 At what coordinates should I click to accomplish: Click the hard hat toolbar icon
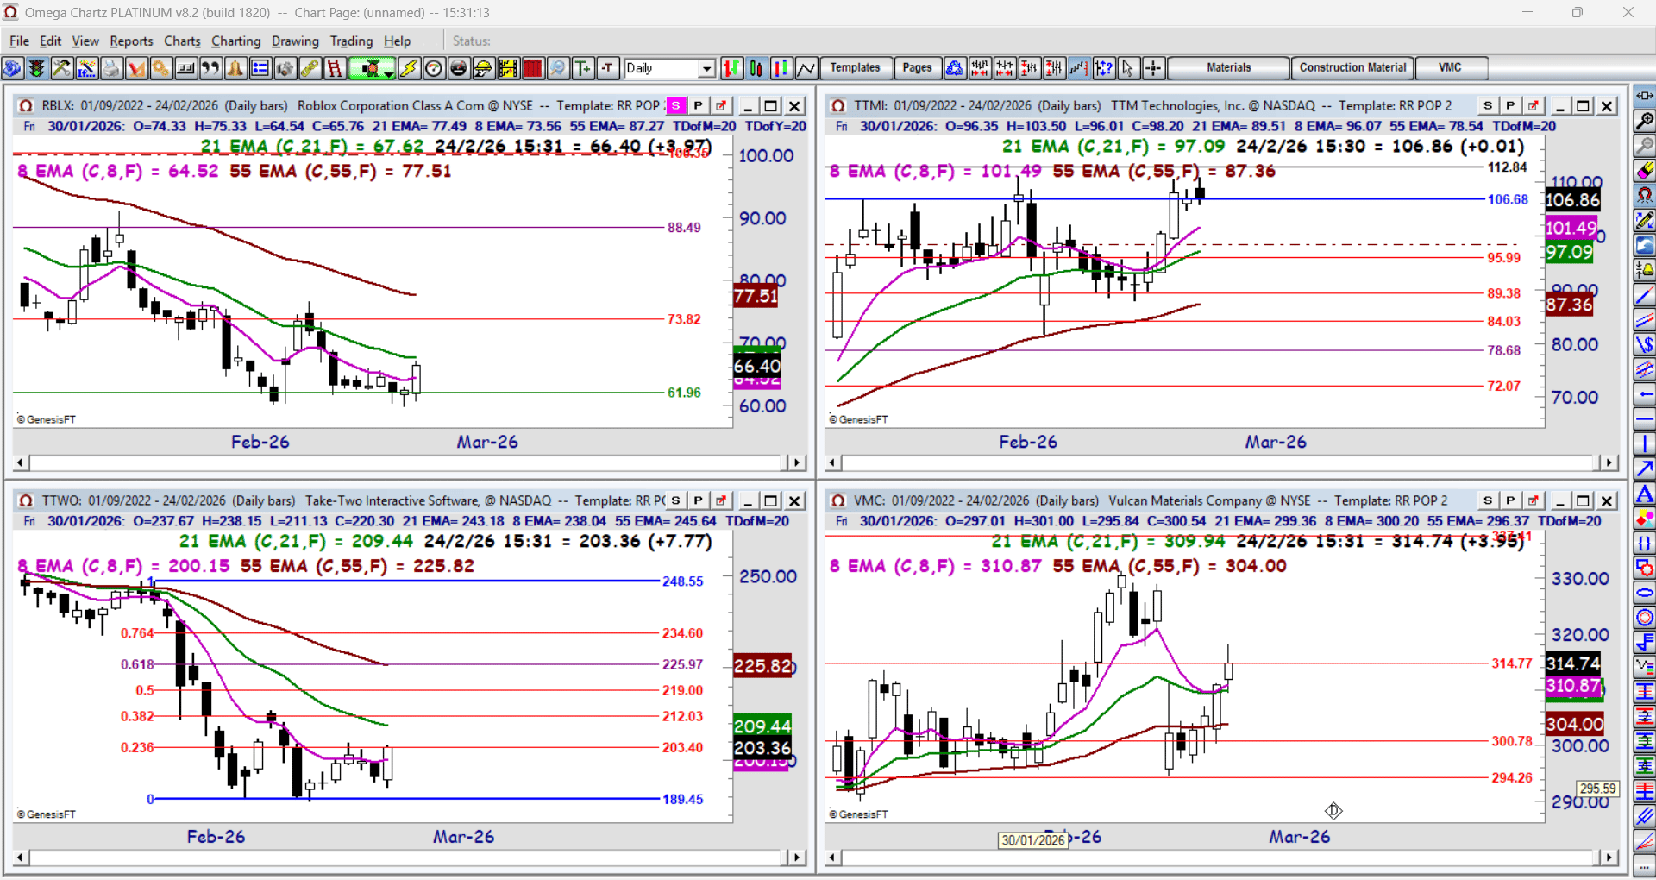pos(484,68)
